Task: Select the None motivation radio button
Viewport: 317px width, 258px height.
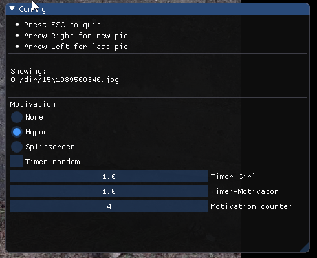Action: pyautogui.click(x=17, y=117)
